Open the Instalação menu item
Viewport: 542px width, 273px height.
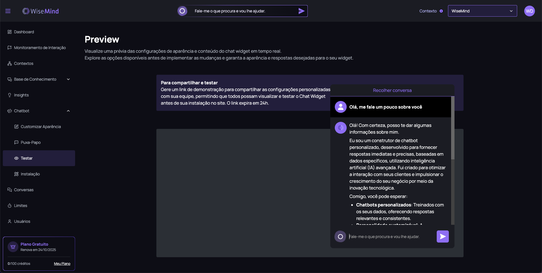coord(30,174)
